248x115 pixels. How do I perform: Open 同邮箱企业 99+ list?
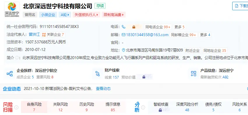click(x=184, y=35)
